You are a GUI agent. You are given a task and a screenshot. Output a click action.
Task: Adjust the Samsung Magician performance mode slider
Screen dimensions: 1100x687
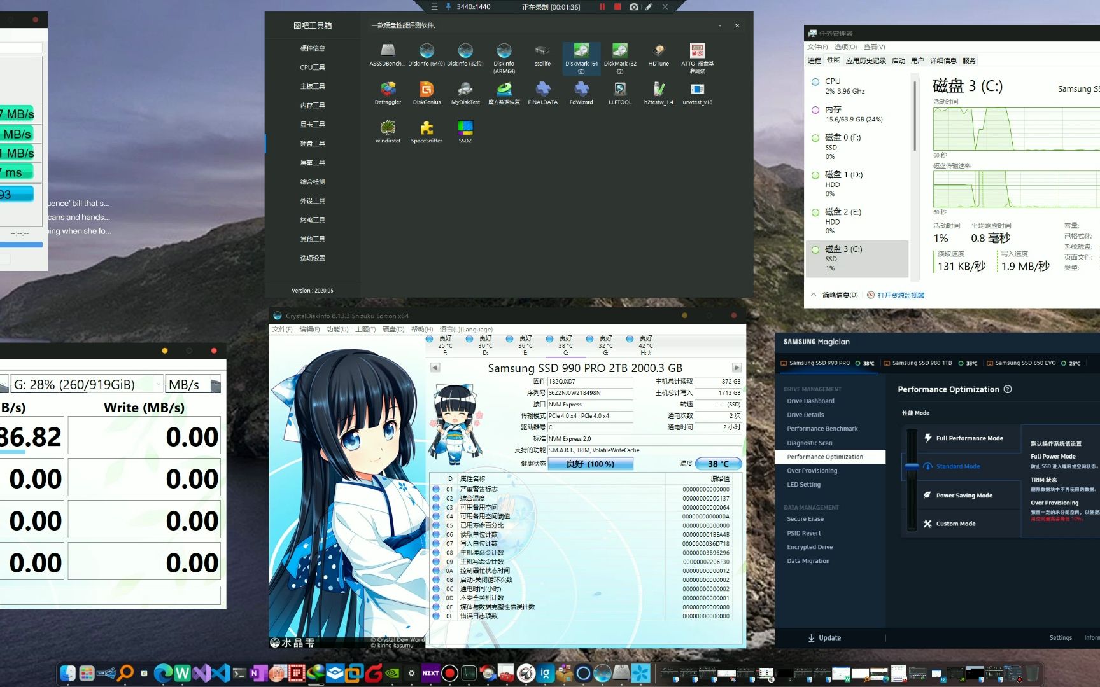(x=912, y=467)
